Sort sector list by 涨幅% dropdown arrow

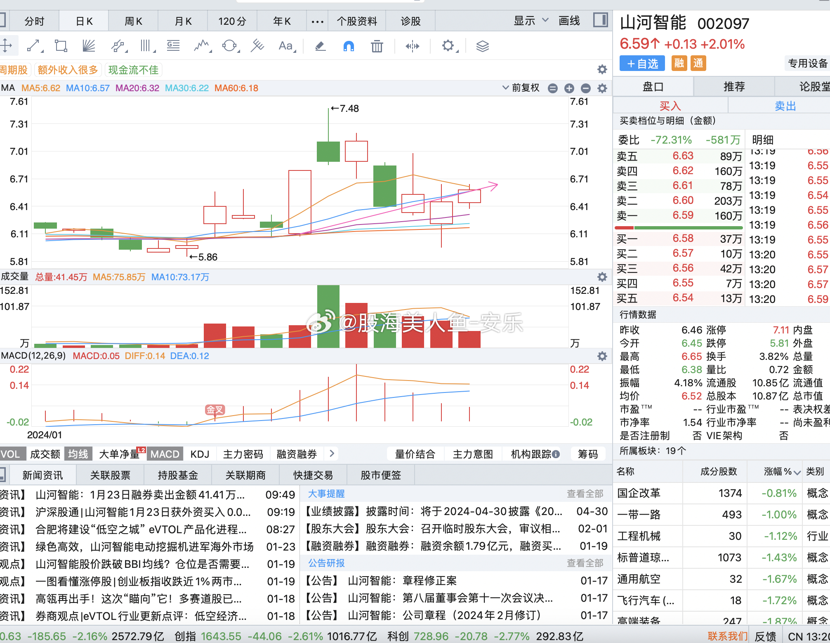pyautogui.click(x=797, y=473)
